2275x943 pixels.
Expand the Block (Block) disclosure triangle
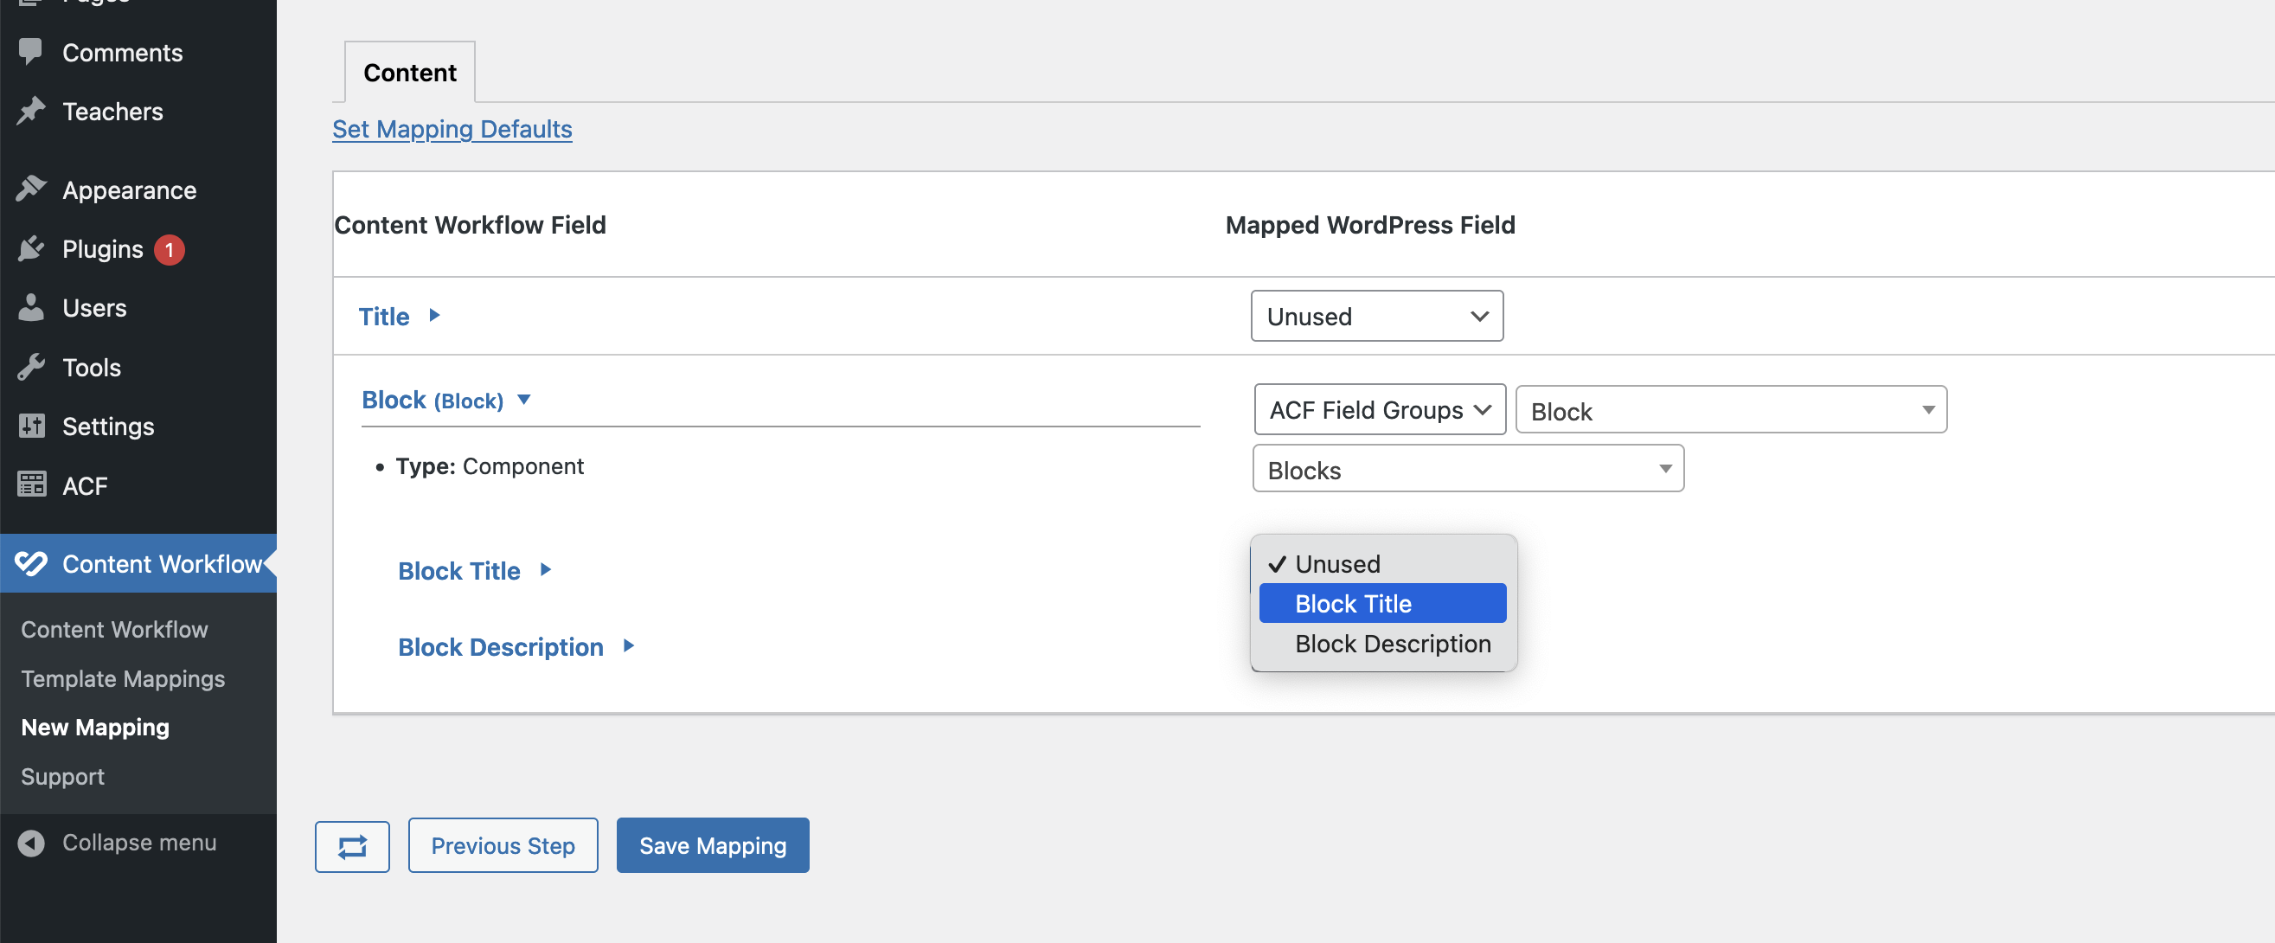pyautogui.click(x=524, y=400)
